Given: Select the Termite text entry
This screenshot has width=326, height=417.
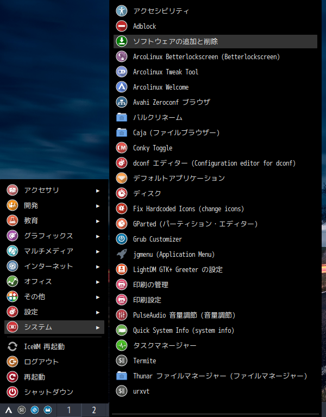Looking at the screenshot, I should (x=145, y=361).
